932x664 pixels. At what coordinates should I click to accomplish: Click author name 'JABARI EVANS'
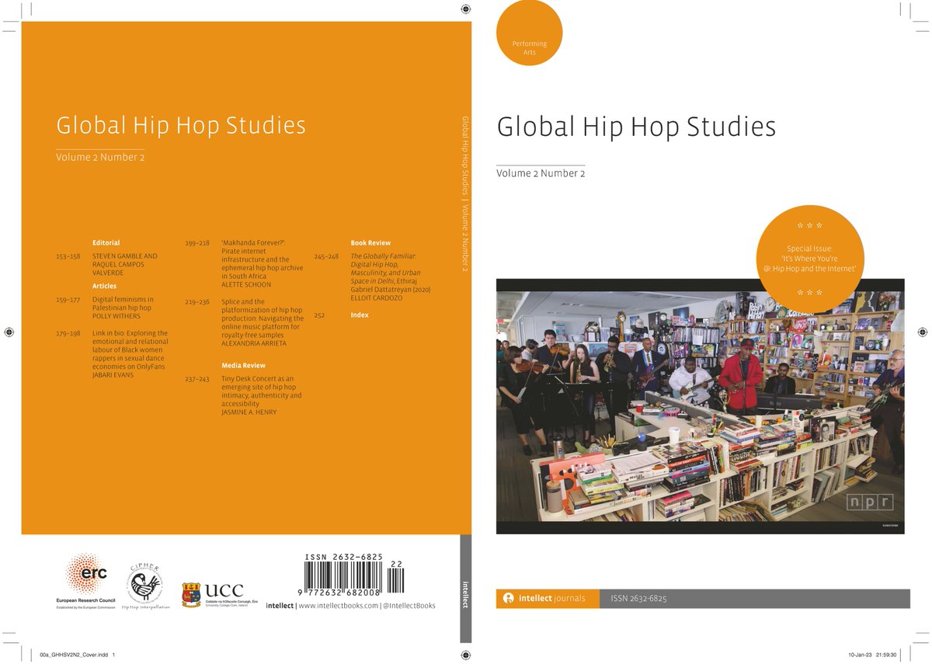pyautogui.click(x=113, y=374)
